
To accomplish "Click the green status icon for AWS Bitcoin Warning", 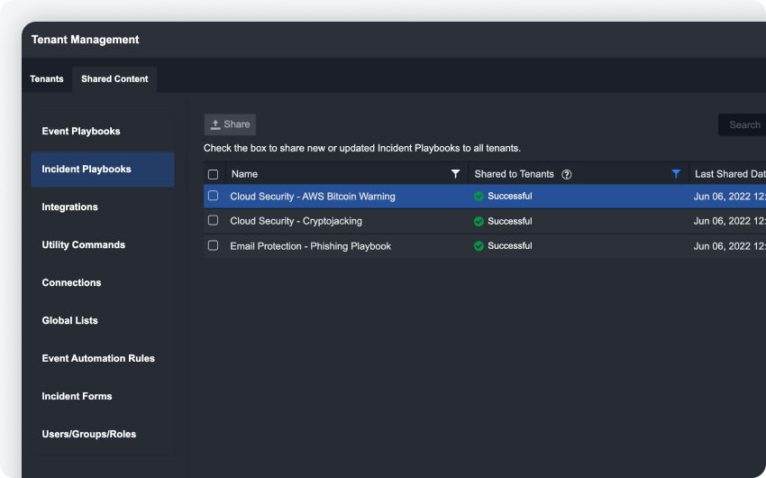I will tap(479, 196).
